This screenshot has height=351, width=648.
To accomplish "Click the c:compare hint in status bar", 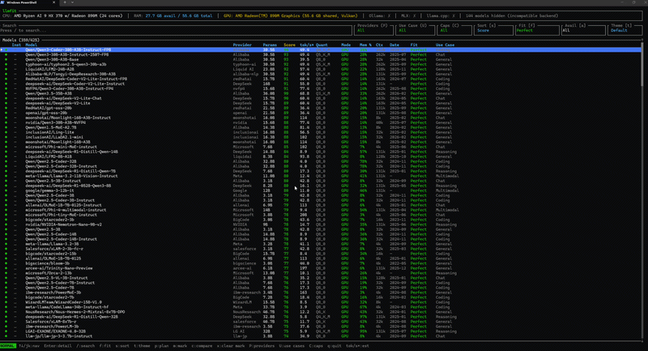I will click(202, 346).
